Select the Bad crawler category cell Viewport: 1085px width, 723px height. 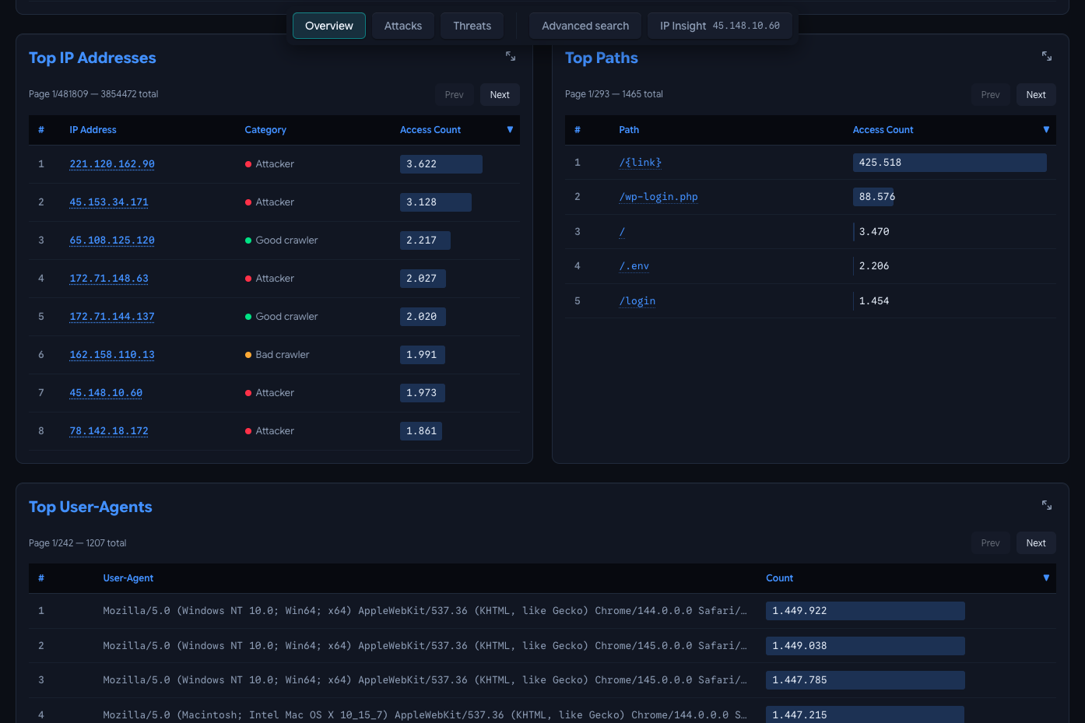tap(277, 355)
